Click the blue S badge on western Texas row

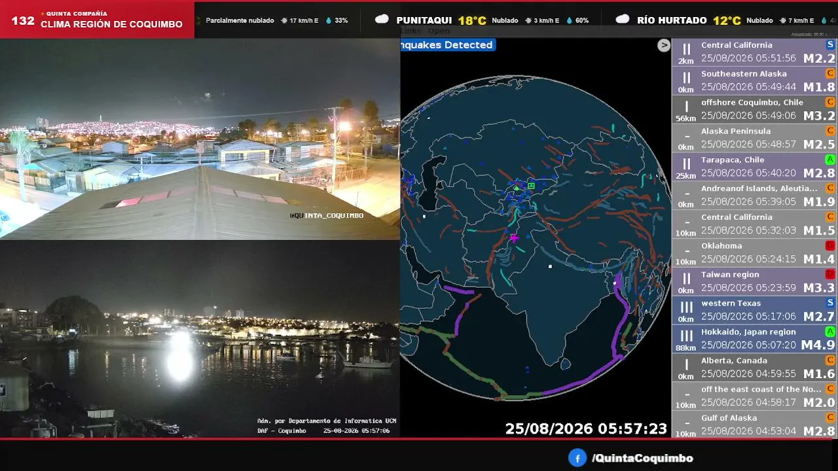[830, 303]
